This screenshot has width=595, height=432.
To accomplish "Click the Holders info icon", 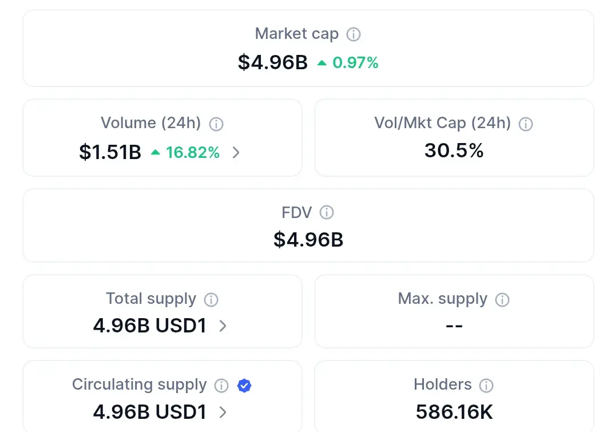I will coord(486,386).
